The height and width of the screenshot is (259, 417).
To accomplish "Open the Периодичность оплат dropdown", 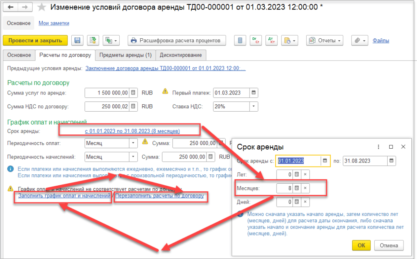I will click(134, 143).
